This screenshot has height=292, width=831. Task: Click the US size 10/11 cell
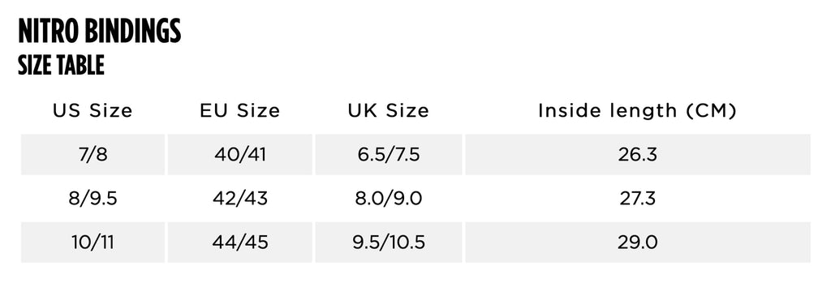[93, 243]
